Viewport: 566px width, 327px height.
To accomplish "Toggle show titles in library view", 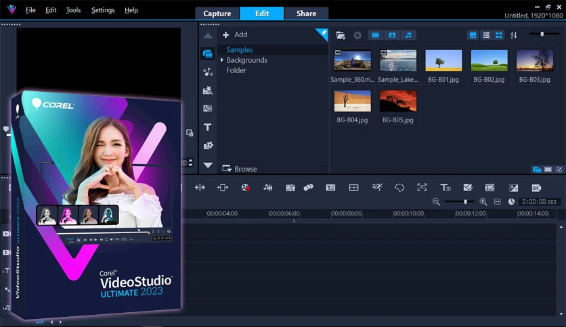I will coord(473,35).
